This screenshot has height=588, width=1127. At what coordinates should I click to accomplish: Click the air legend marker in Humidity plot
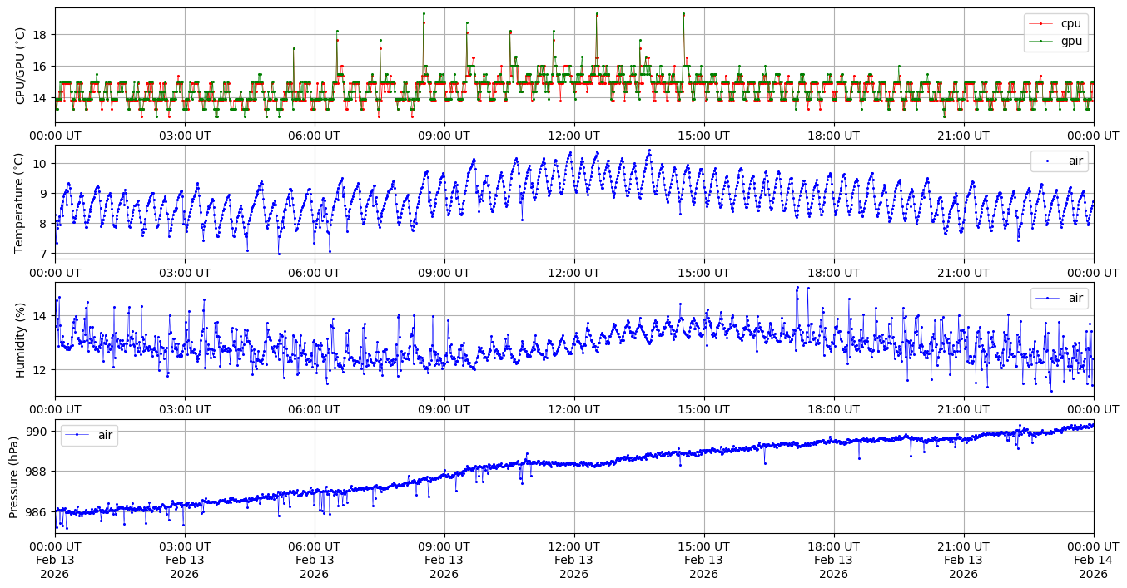(1048, 298)
